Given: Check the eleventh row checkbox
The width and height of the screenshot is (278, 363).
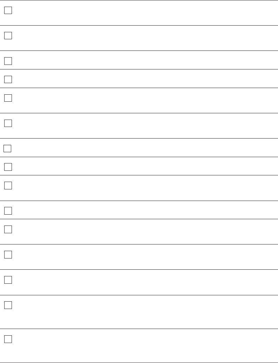Looking at the screenshot, I should pos(8,229).
